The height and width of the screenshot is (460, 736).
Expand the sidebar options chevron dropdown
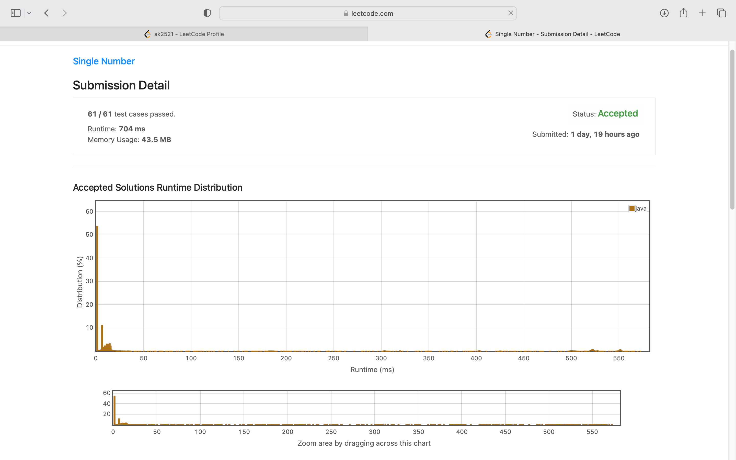(29, 13)
